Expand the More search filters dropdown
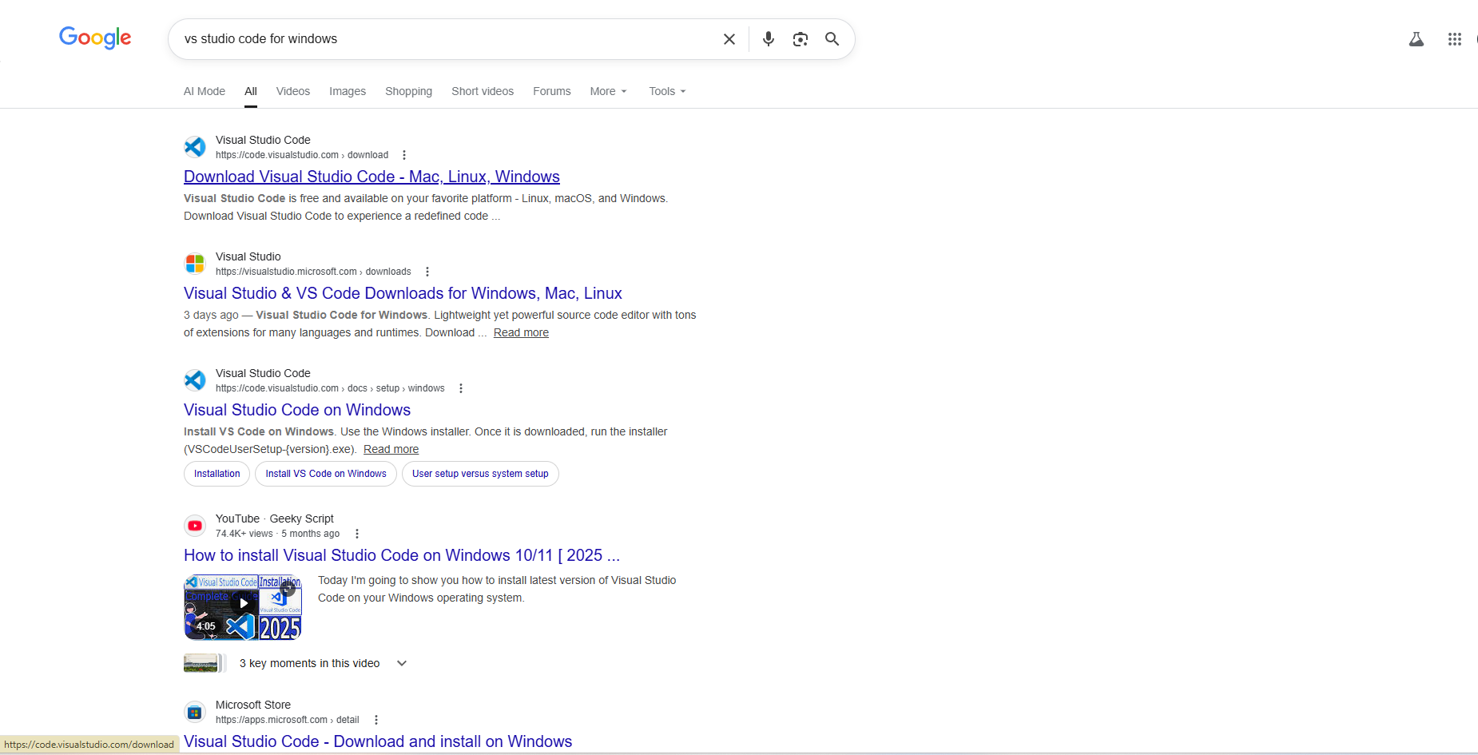 point(609,91)
